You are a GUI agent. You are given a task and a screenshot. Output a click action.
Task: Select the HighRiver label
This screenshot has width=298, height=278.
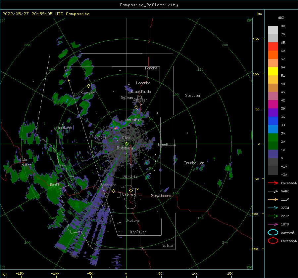click(137, 232)
